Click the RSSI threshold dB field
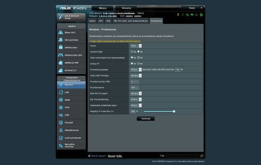The width and height of the screenshot is (261, 165). click(177, 70)
